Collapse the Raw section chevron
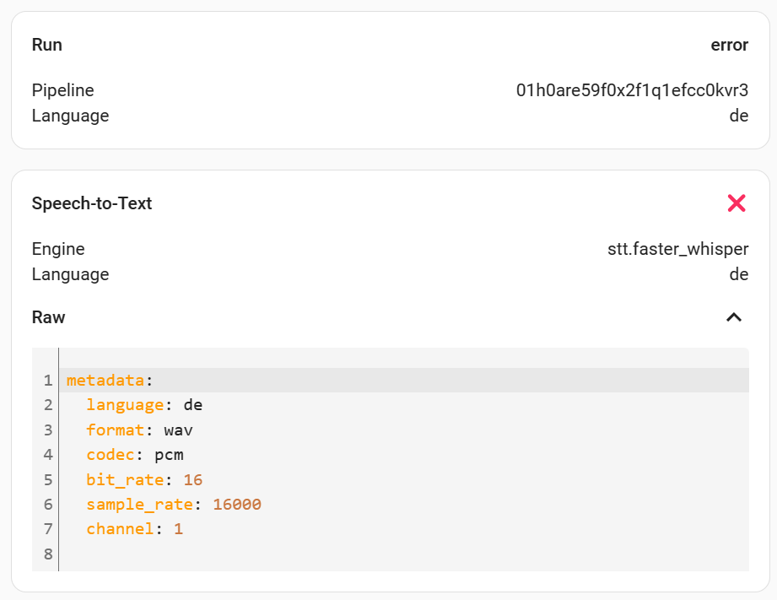The height and width of the screenshot is (600, 777). click(x=734, y=317)
